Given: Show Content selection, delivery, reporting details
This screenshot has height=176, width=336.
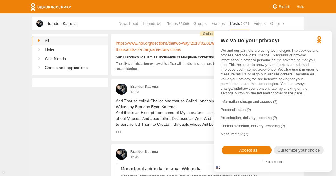Looking at the screenshot, I should coord(253,126).
